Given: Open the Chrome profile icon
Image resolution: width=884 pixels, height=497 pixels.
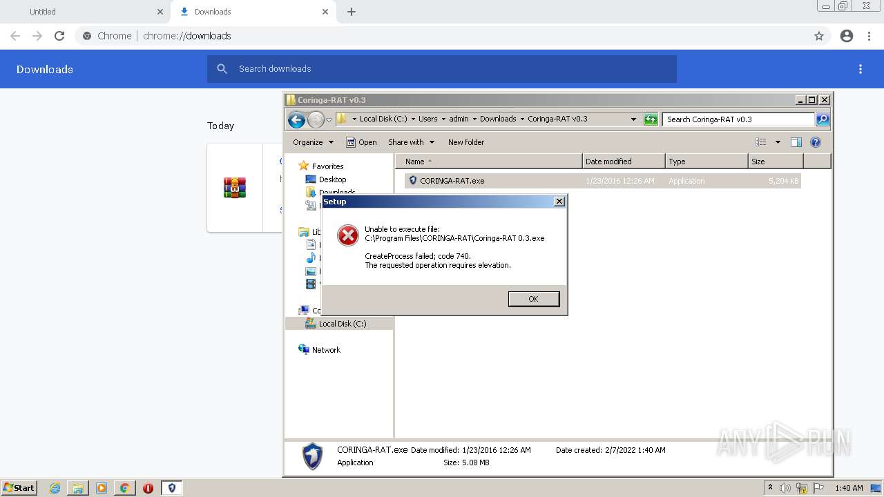Looking at the screenshot, I should 847,36.
